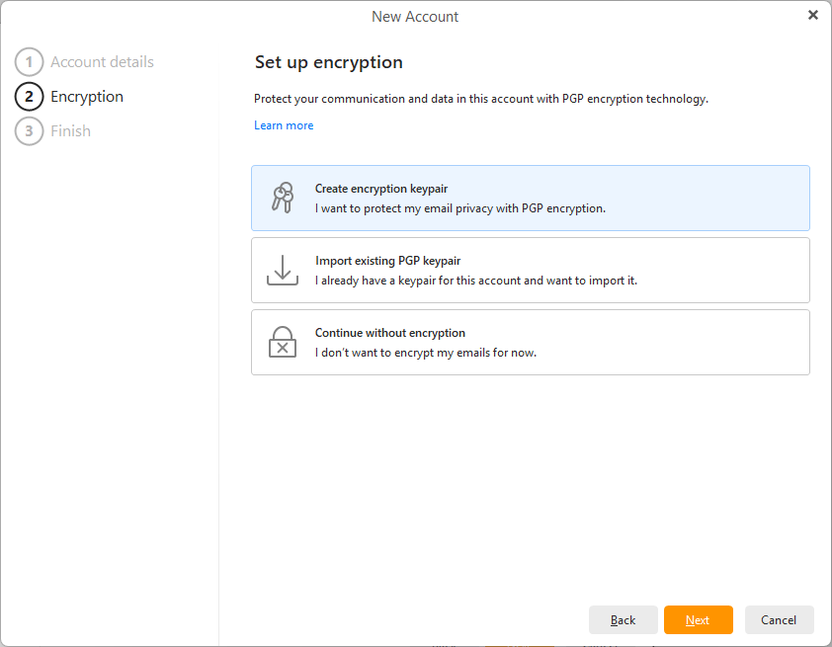This screenshot has height=647, width=832.
Task: Click the step 2 number circle
Action: [30, 97]
